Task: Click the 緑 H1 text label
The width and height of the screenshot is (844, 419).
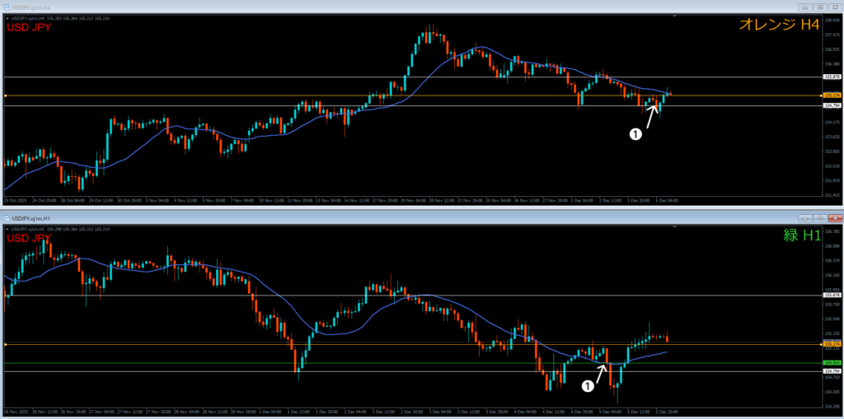Action: click(801, 235)
